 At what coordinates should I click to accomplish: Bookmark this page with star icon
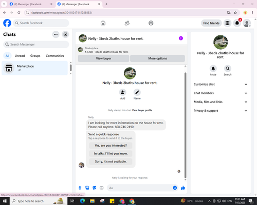click(x=235, y=13)
